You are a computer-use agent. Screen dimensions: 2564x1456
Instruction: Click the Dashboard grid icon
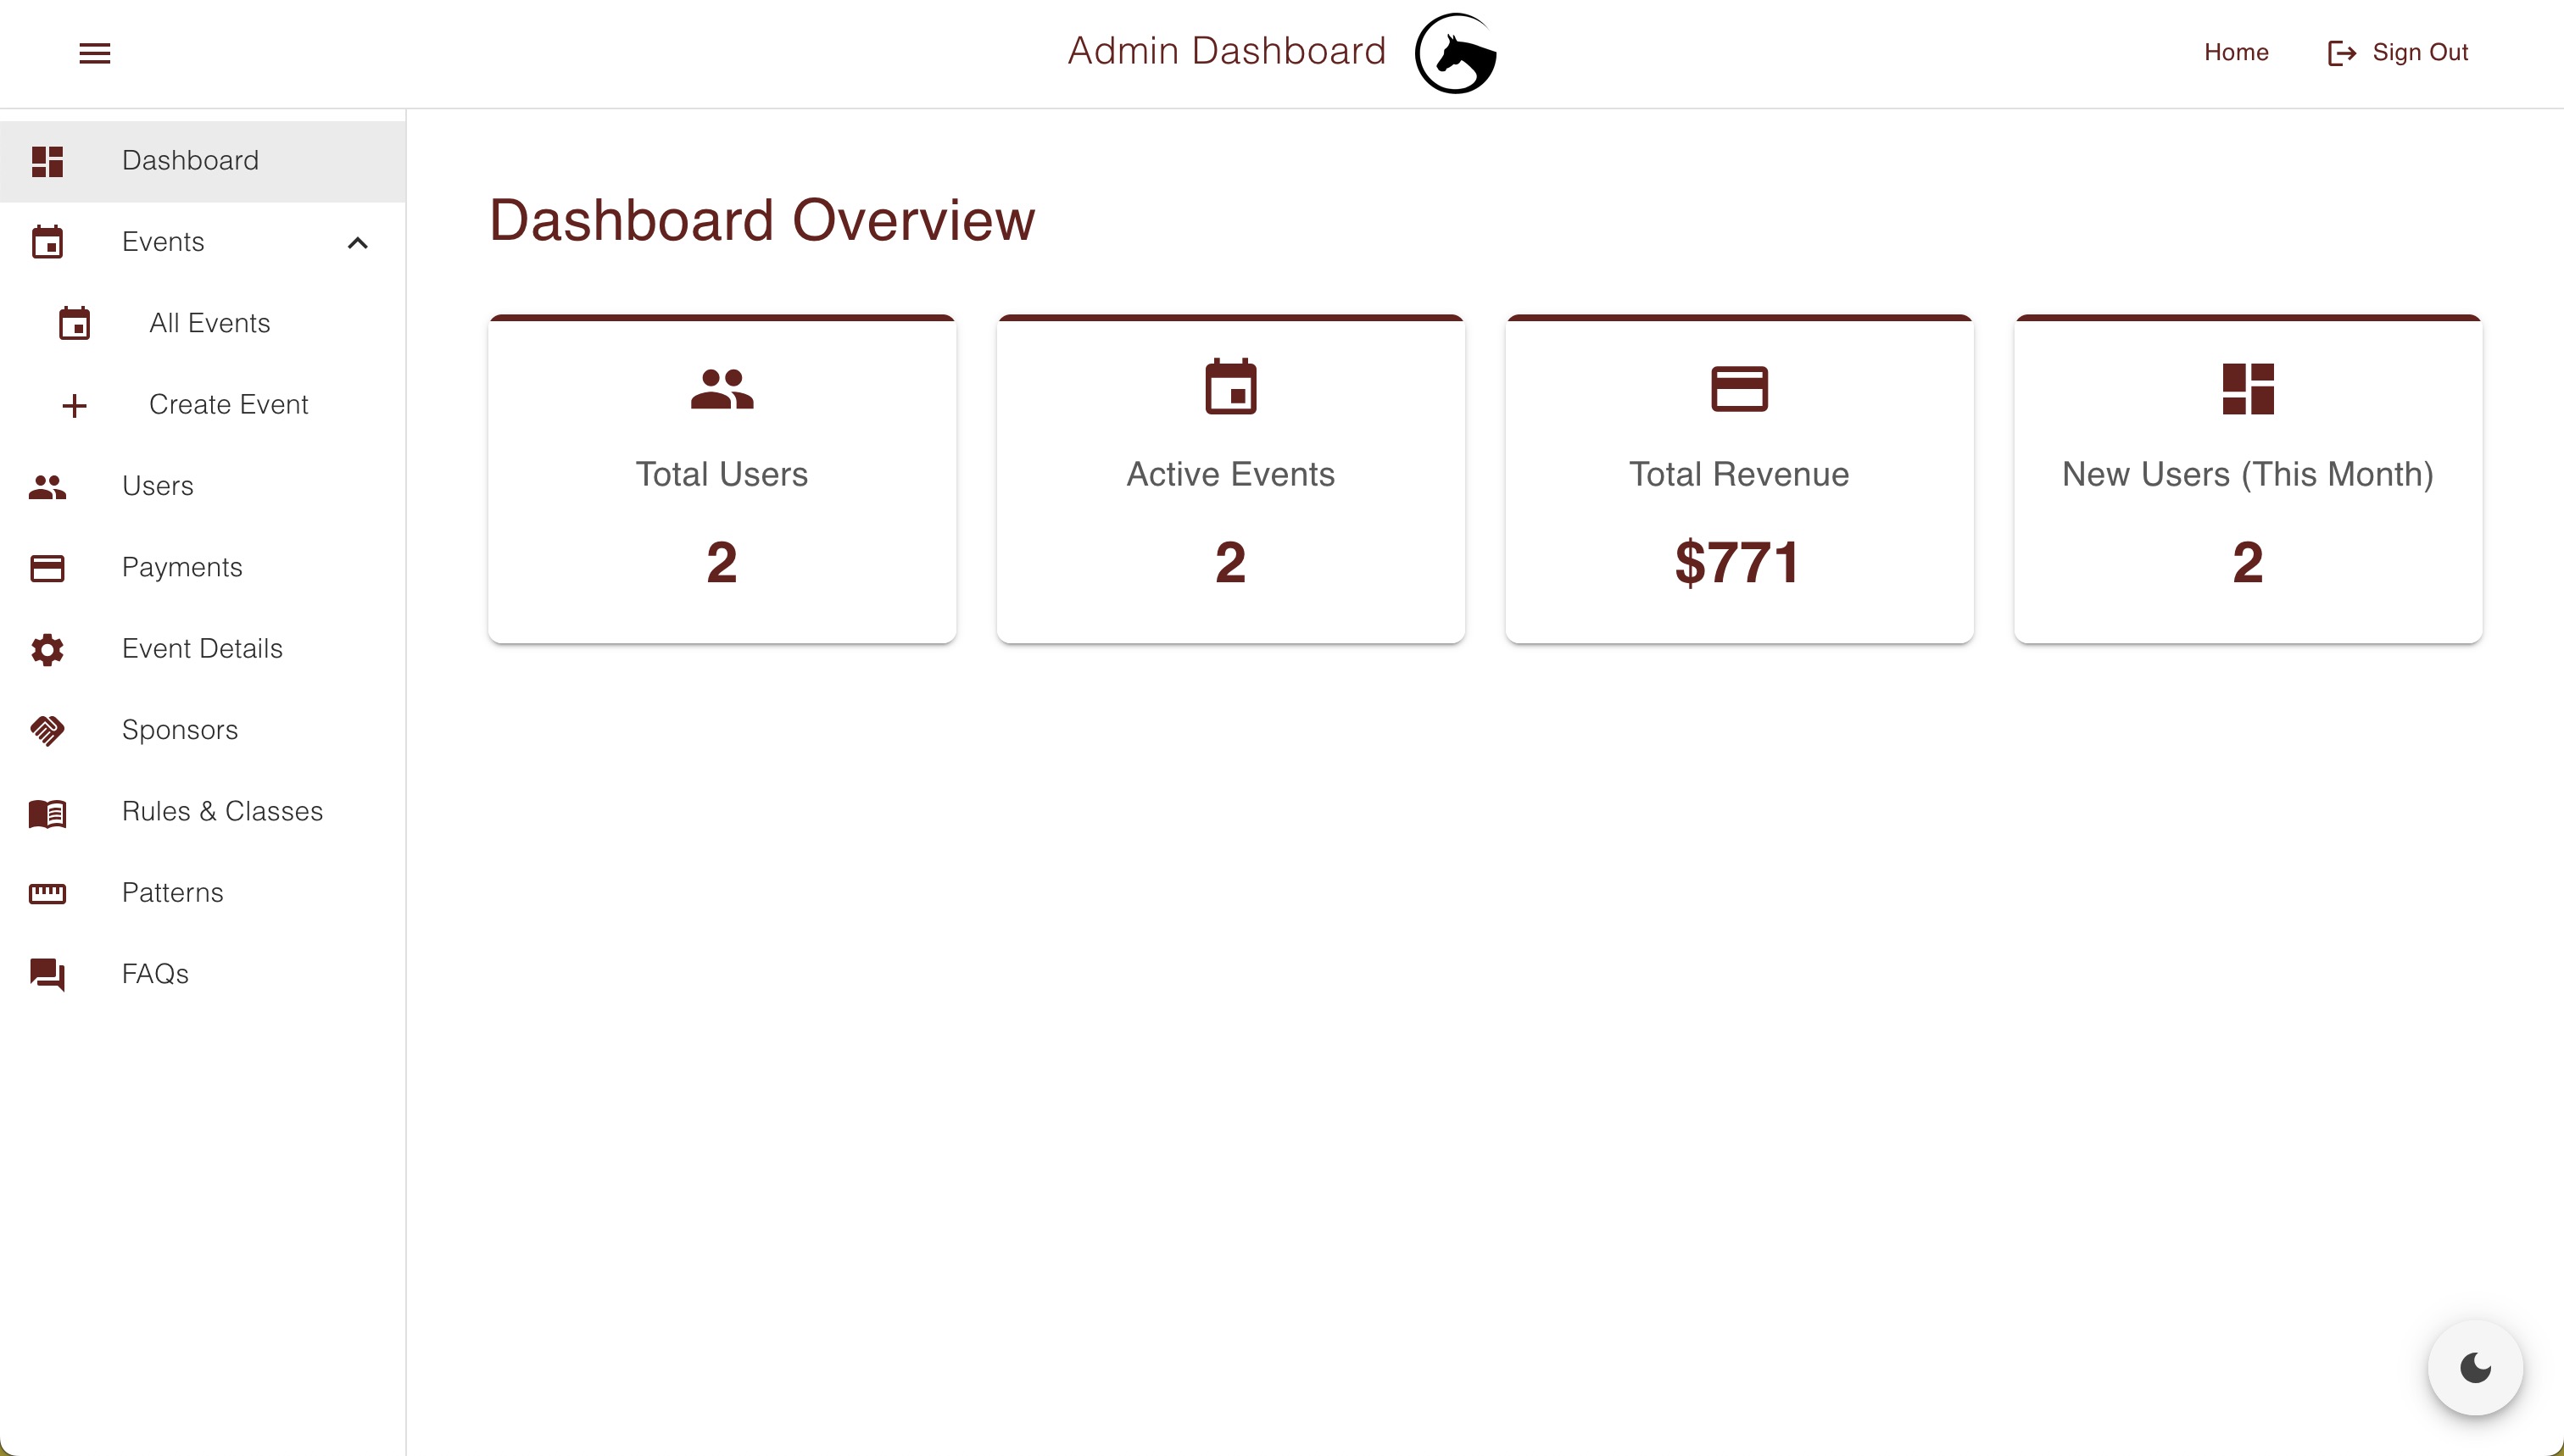(47, 160)
